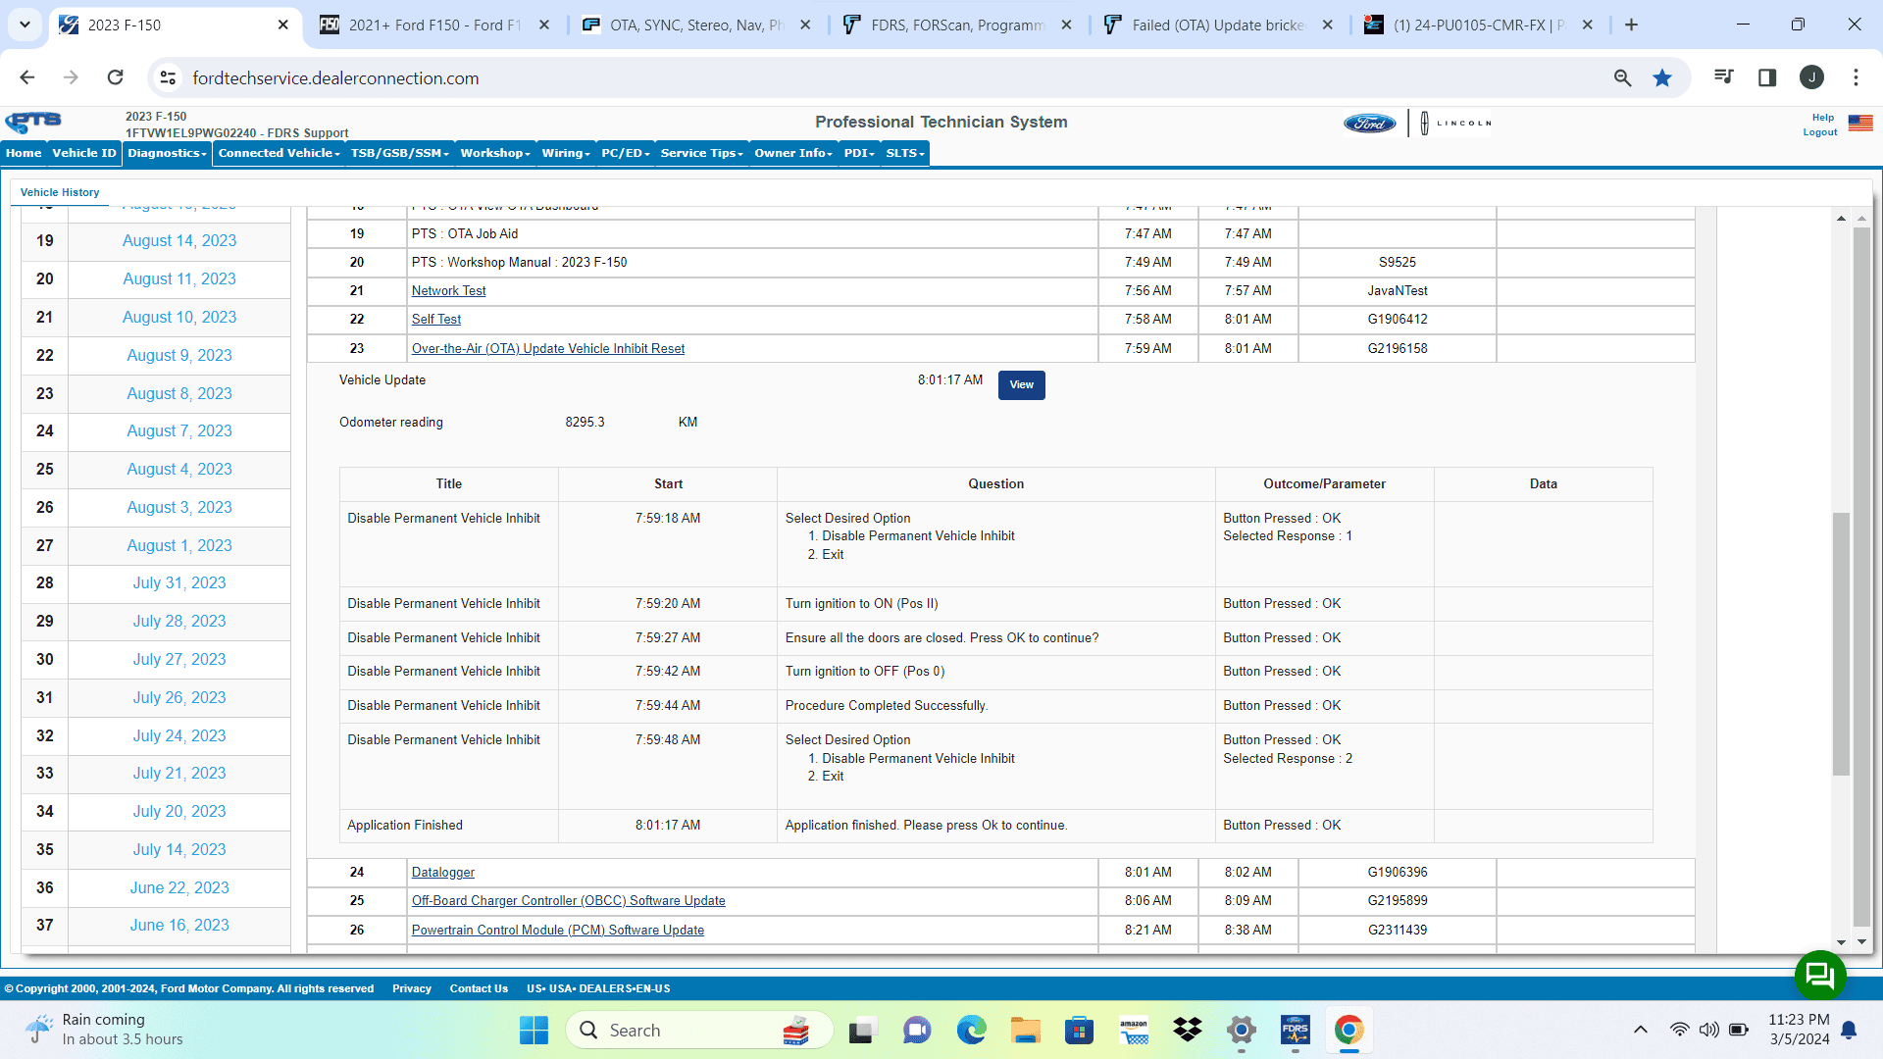Select August 14, 2023 history date
Screen dimensions: 1883x1059
(x=178, y=241)
